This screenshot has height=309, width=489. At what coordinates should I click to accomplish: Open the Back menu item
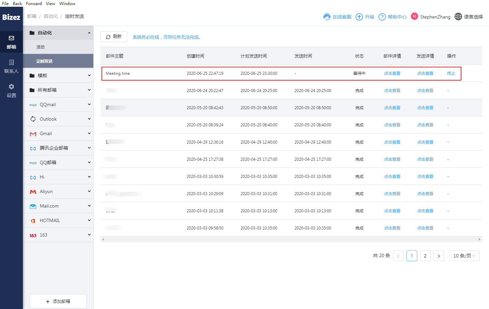click(x=17, y=3)
